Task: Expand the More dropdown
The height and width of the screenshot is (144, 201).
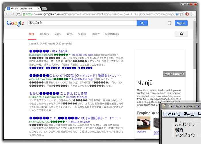Action: pos(96,34)
